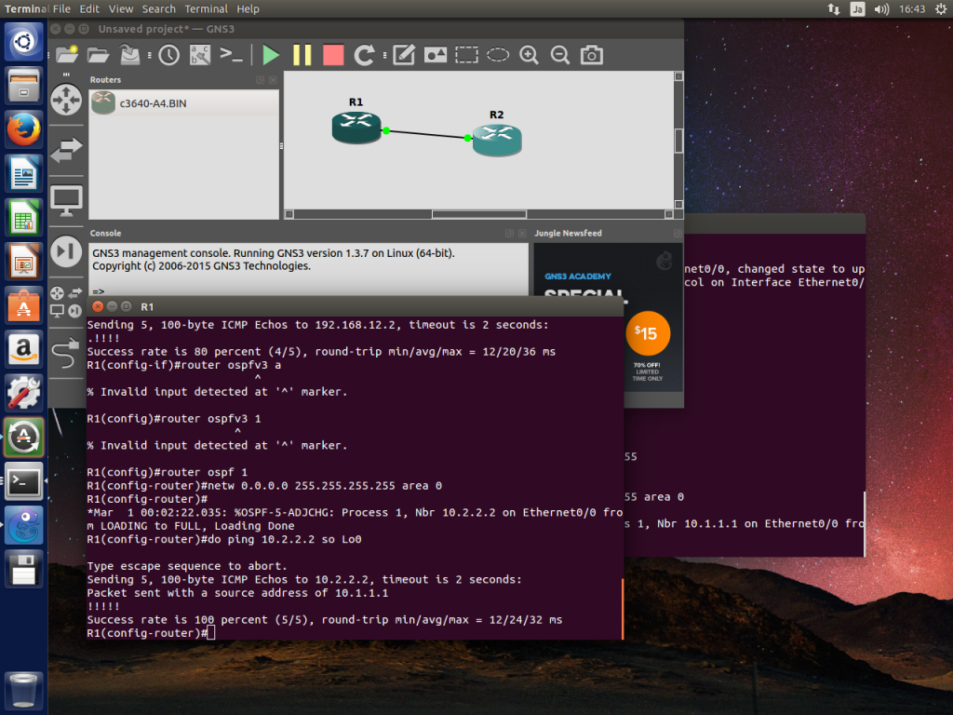Open keyboard input Ja indicator
Image resolution: width=953 pixels, height=715 pixels.
(857, 9)
